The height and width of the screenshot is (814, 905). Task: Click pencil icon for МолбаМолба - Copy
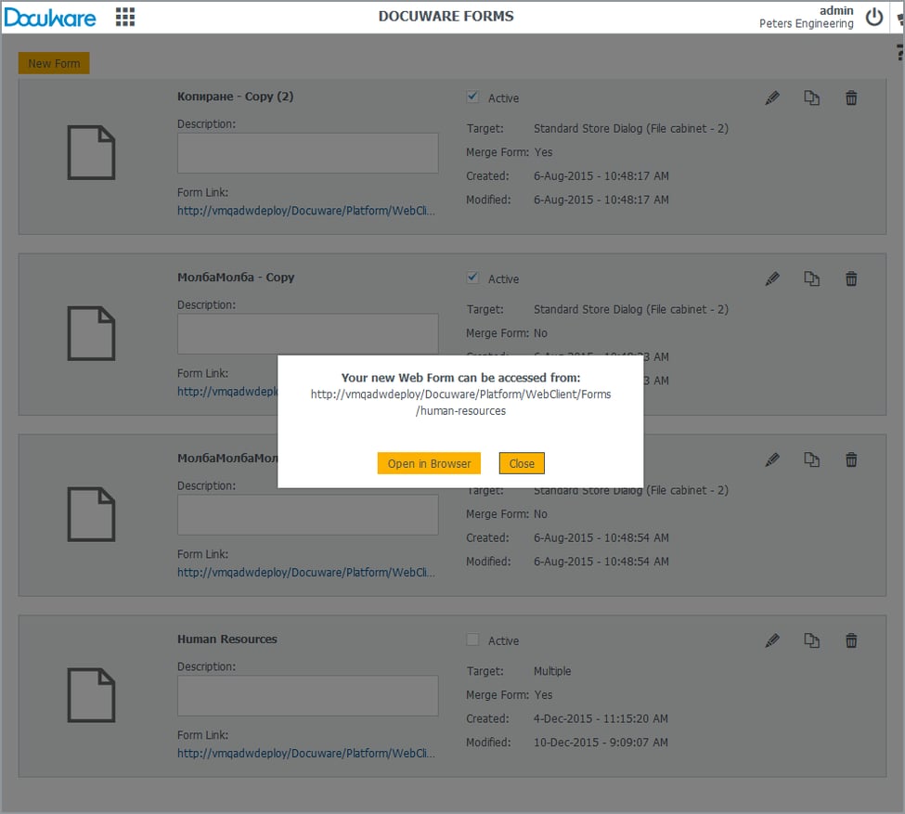coord(772,278)
